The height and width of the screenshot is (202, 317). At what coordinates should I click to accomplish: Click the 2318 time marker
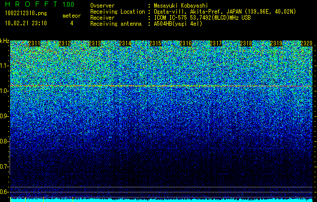pos(246,43)
